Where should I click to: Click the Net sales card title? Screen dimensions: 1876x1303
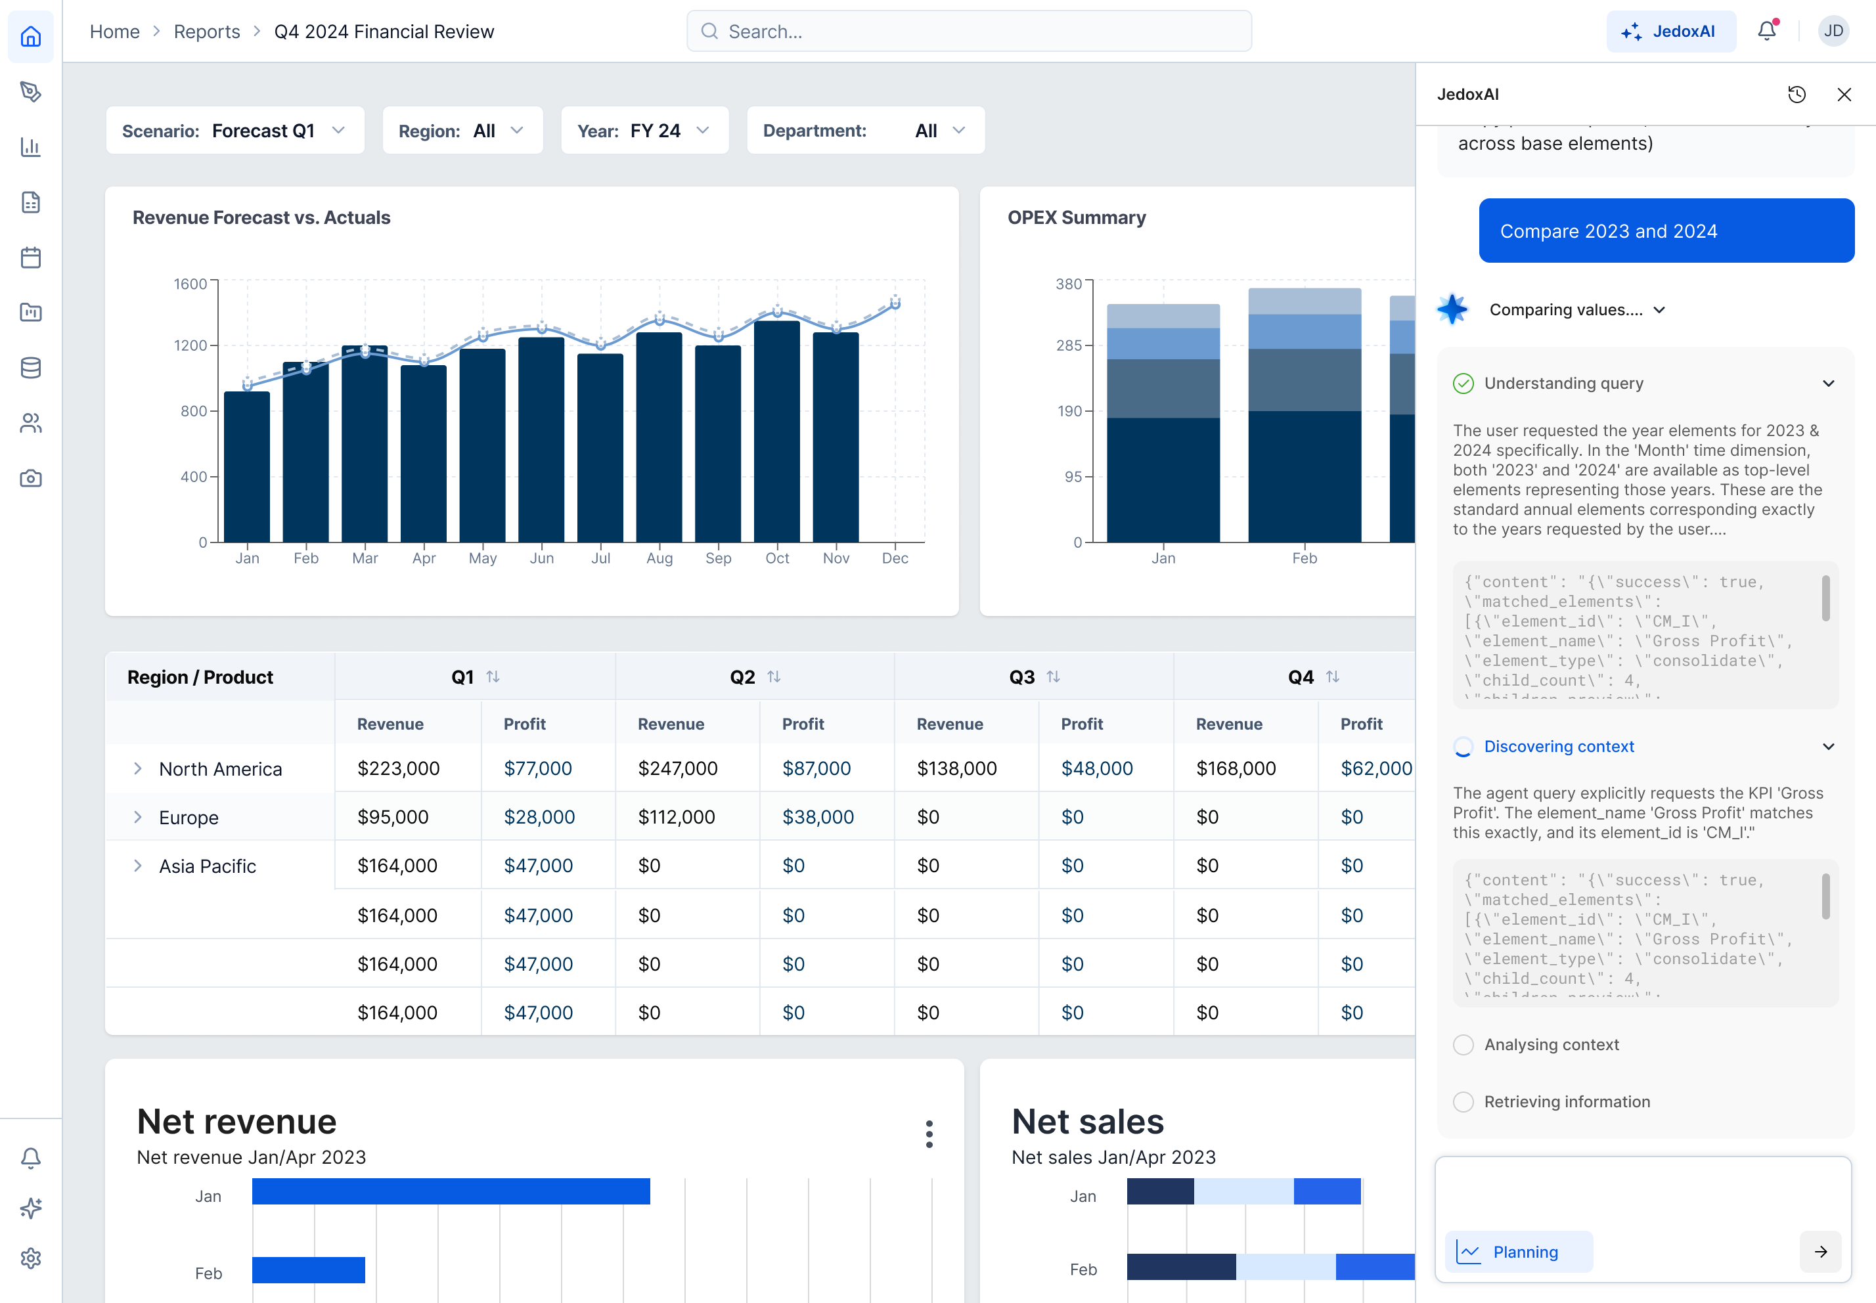[x=1087, y=1121]
